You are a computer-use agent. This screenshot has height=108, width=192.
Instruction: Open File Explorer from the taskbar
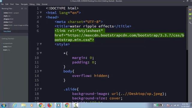pos(23,105)
